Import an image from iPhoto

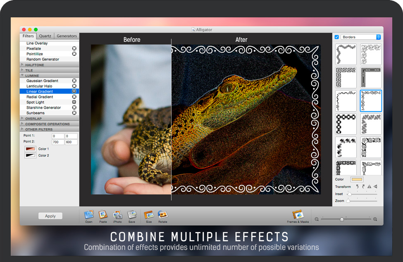pos(117,214)
